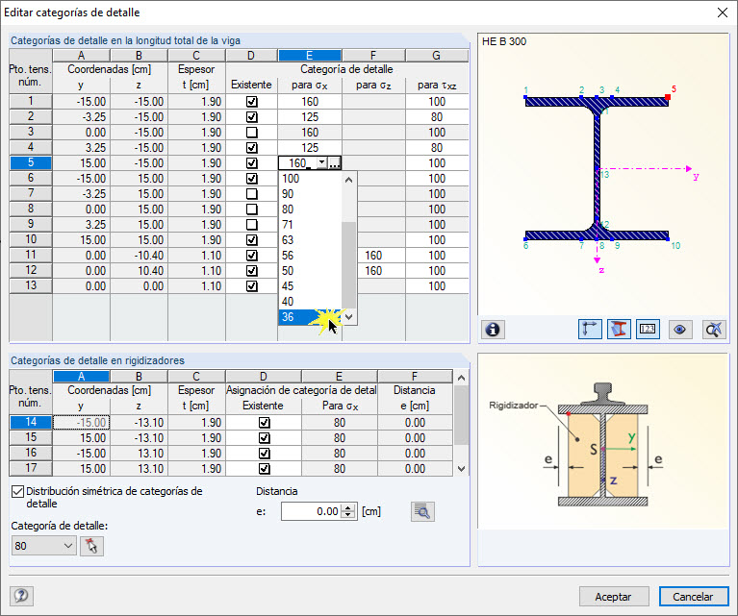
Task: Toggle the coordinate axes display icon
Action: click(590, 330)
